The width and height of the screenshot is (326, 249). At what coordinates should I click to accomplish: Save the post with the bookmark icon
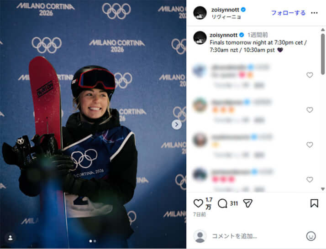click(314, 203)
